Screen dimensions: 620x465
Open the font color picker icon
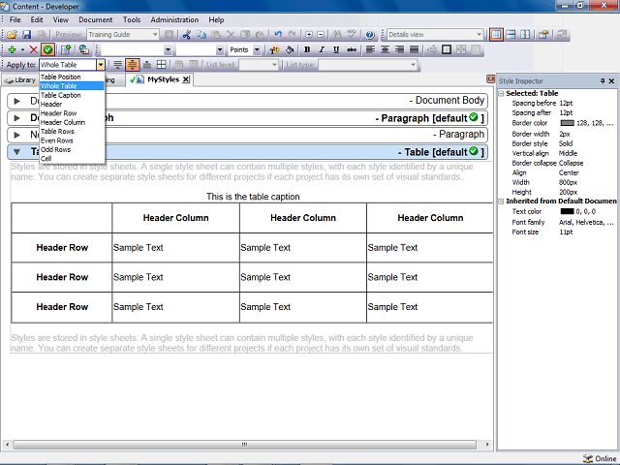[274, 49]
